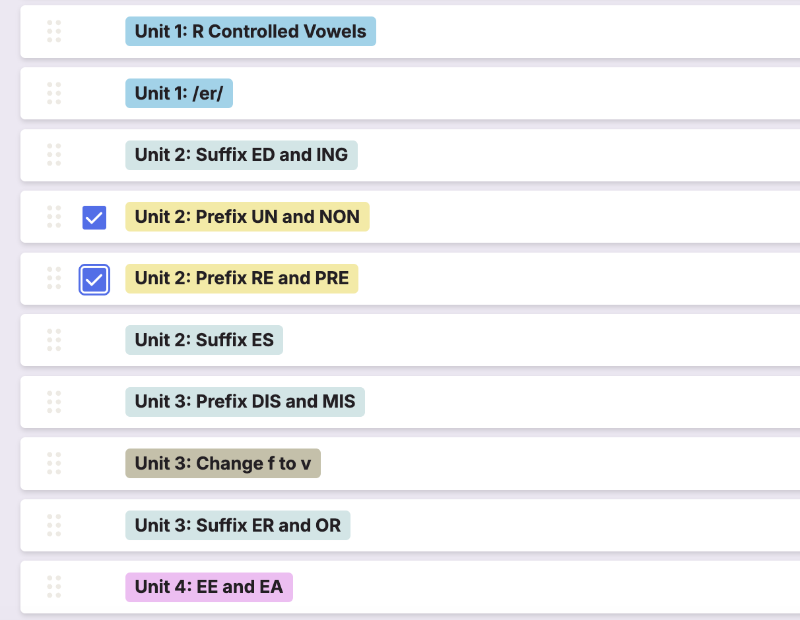Viewport: 800px width, 620px height.
Task: Click drag handle for Unit 3: Suffix ER and OR
Action: [54, 525]
